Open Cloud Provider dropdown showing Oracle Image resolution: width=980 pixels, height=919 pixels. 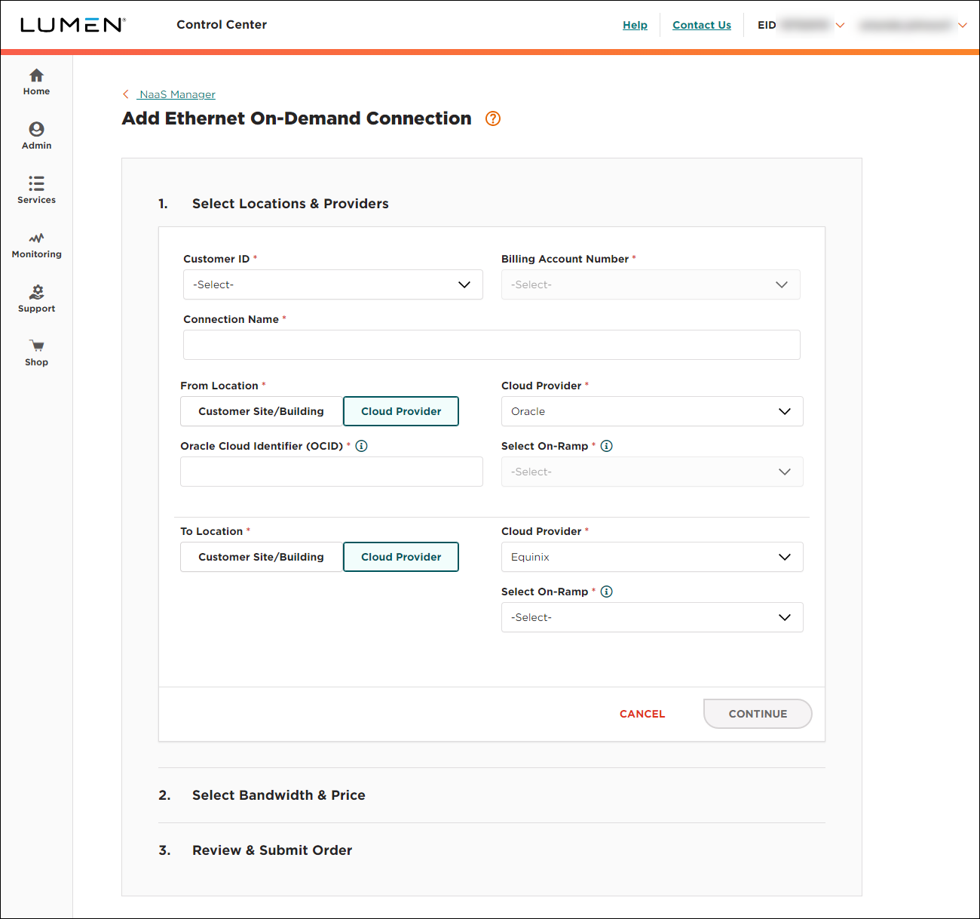[x=652, y=411]
